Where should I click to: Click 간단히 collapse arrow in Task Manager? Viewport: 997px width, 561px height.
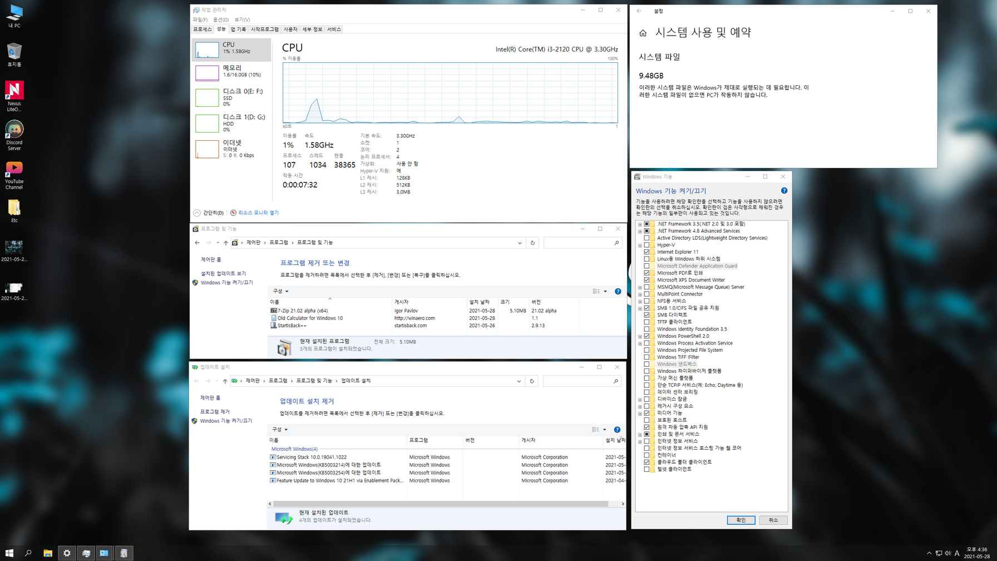click(x=197, y=213)
